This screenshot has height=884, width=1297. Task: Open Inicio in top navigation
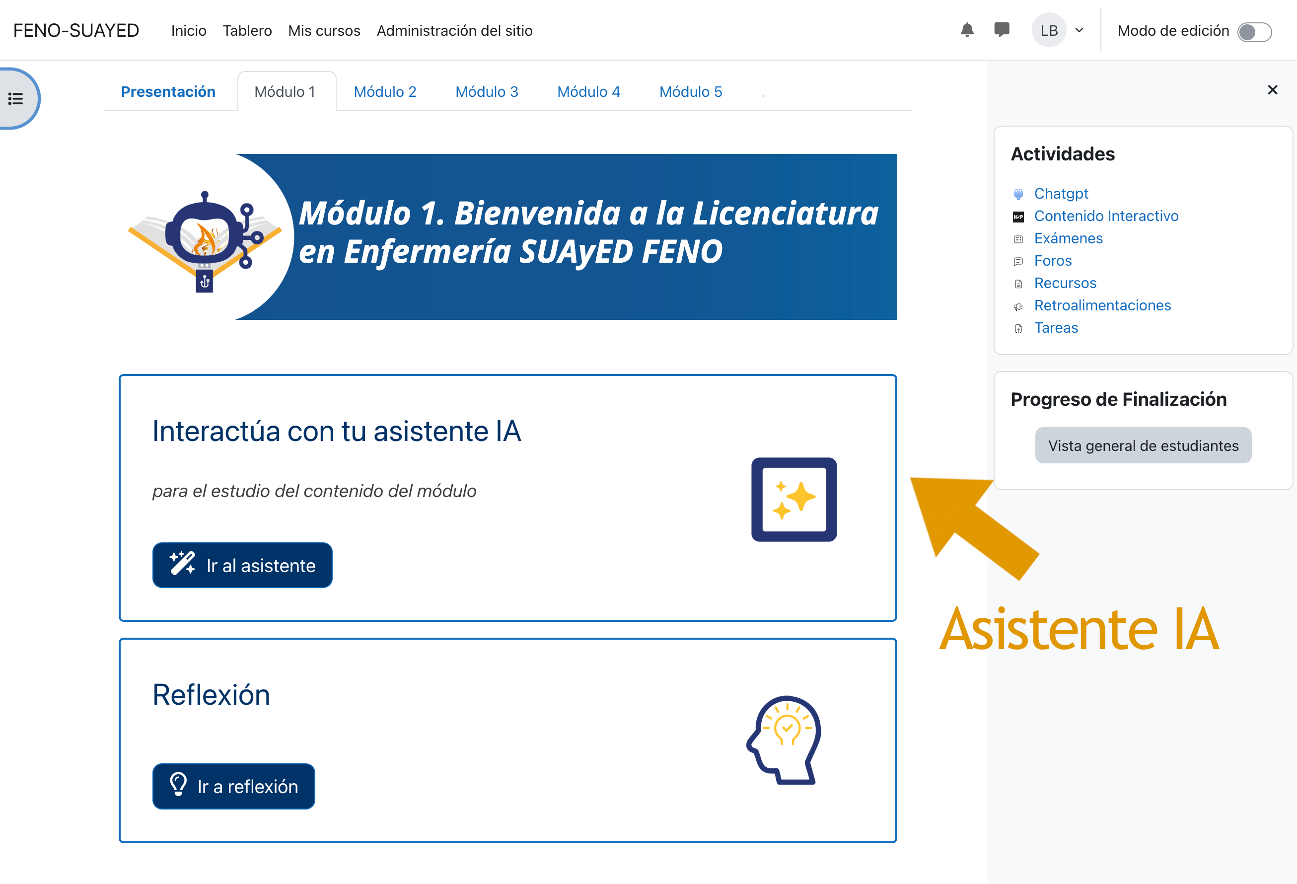click(189, 31)
